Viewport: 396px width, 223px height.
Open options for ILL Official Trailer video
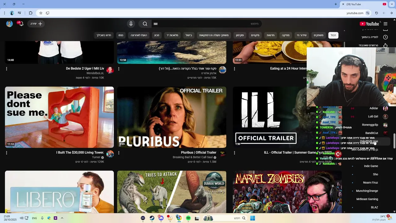click(235, 153)
